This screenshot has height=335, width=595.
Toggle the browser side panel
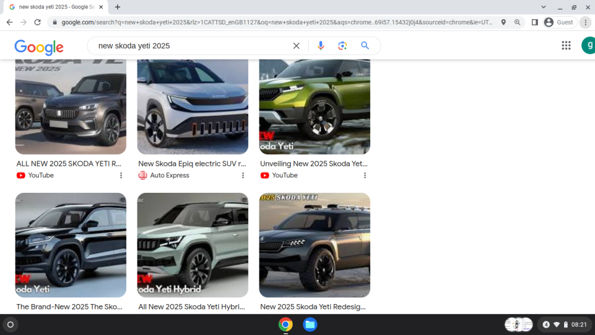pos(535,23)
